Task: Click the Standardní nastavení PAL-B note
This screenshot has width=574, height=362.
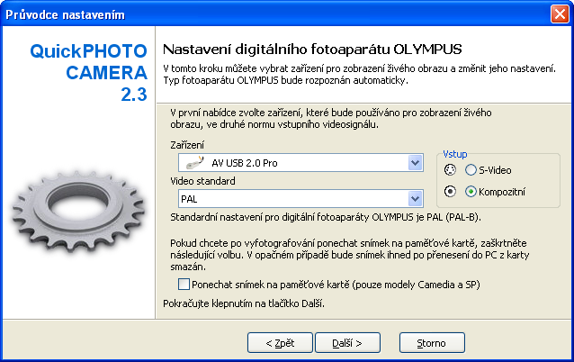Action: pyautogui.click(x=326, y=217)
